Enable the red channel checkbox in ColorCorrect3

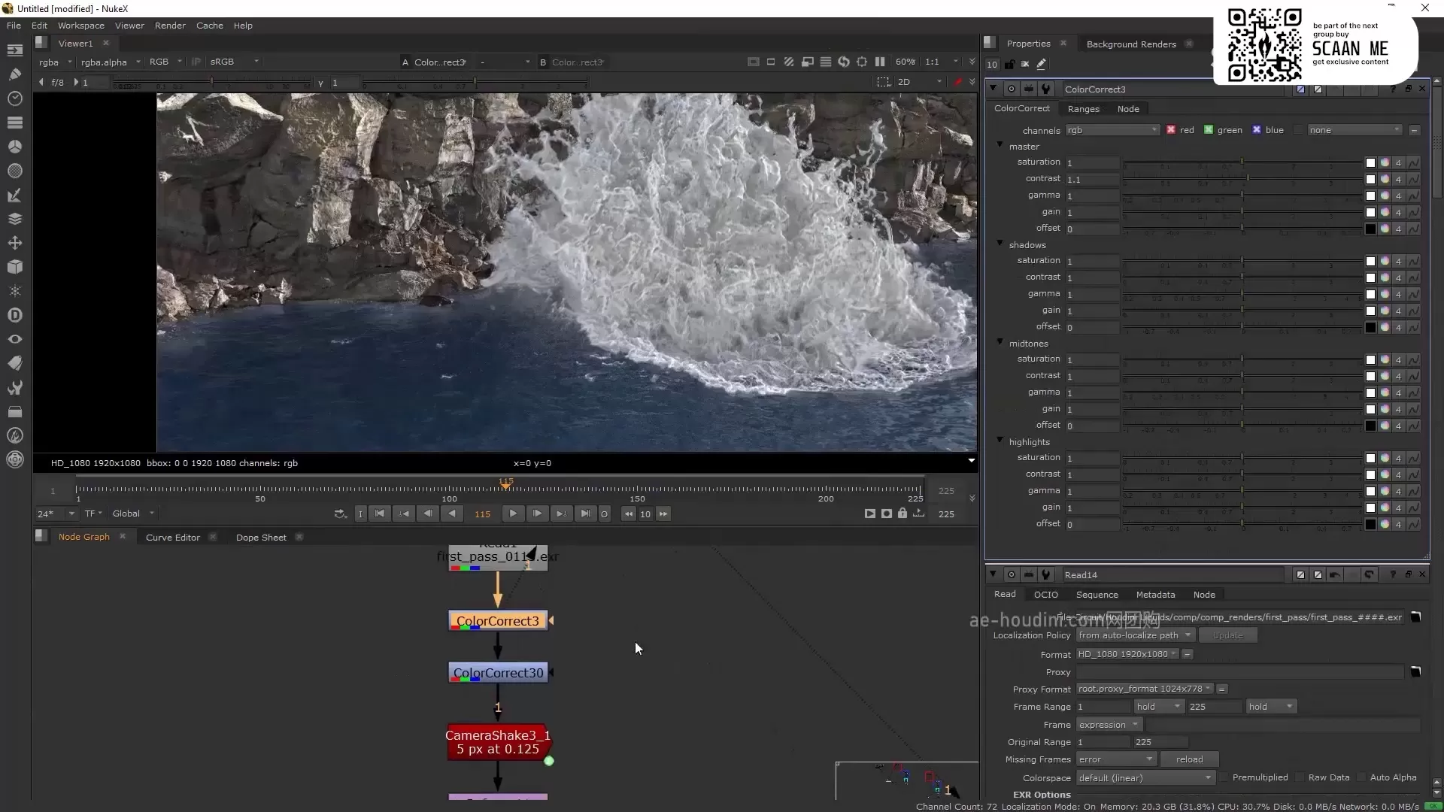click(1172, 129)
